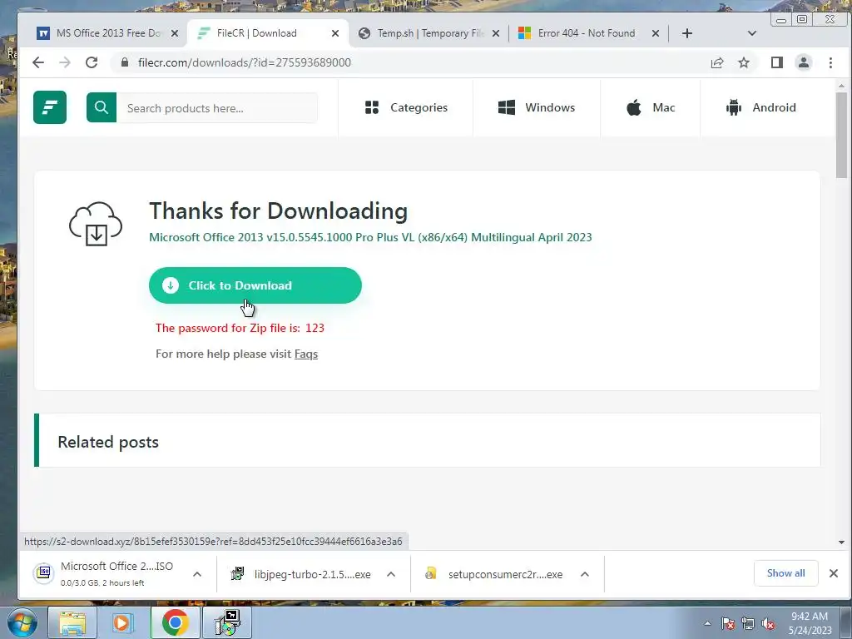Expand options for Microsoft Office ISO download
The width and height of the screenshot is (852, 639).
(x=197, y=574)
